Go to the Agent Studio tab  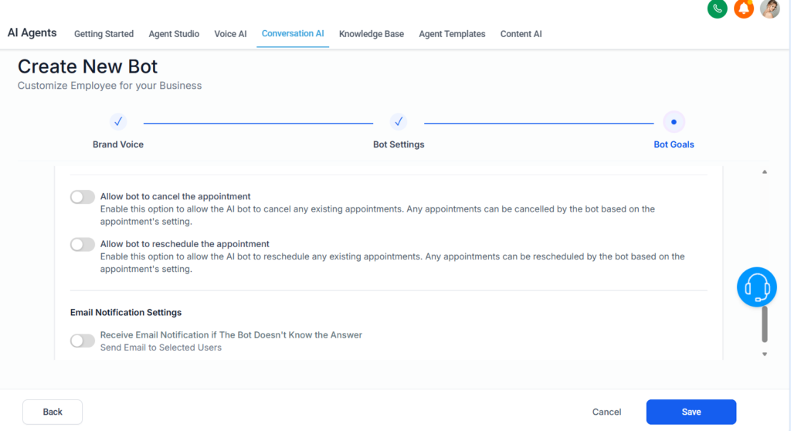click(174, 34)
